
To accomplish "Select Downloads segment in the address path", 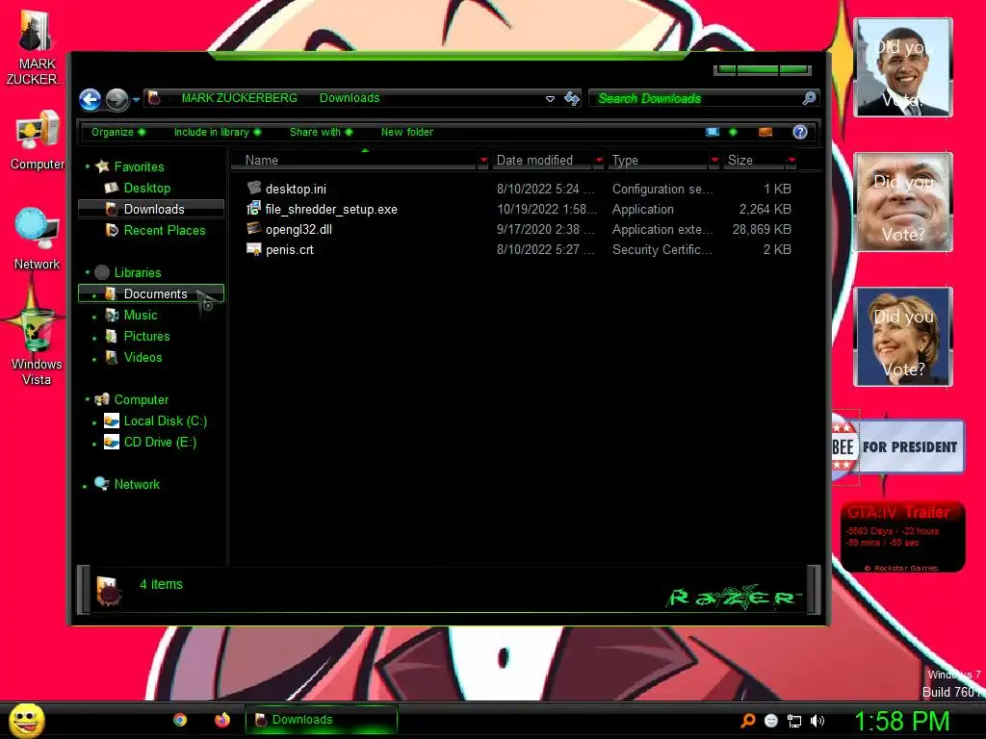I will click(x=350, y=98).
